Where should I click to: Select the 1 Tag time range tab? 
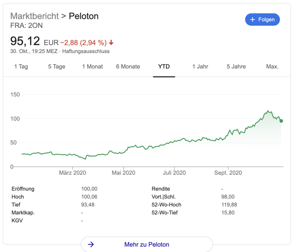click(x=21, y=67)
